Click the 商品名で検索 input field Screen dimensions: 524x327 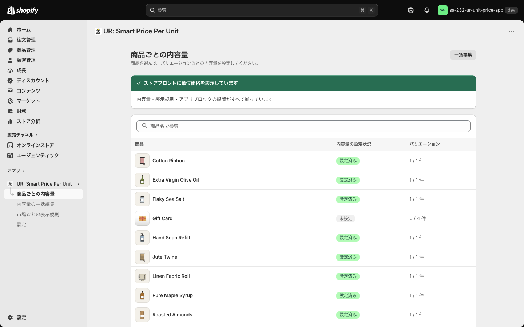tap(303, 126)
